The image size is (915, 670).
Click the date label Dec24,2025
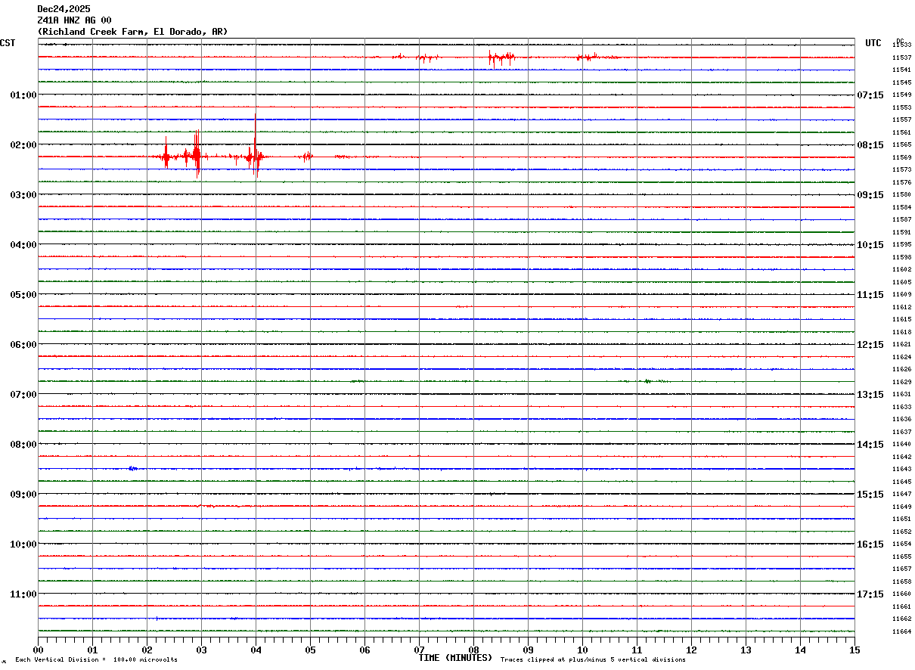(64, 9)
